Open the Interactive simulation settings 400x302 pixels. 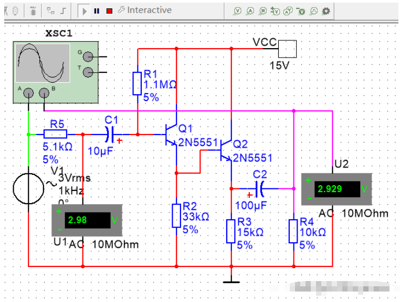[145, 10]
